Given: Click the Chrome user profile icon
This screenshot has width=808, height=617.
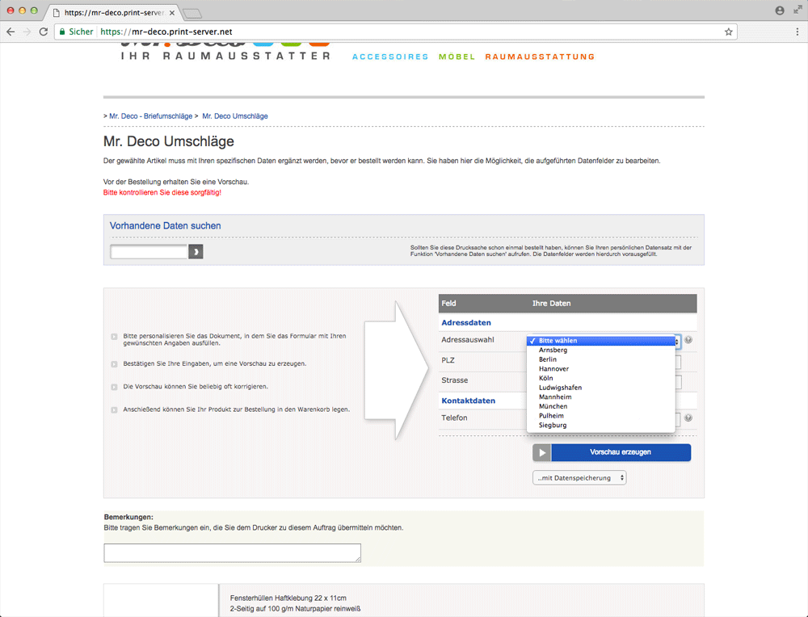Looking at the screenshot, I should pyautogui.click(x=780, y=10).
